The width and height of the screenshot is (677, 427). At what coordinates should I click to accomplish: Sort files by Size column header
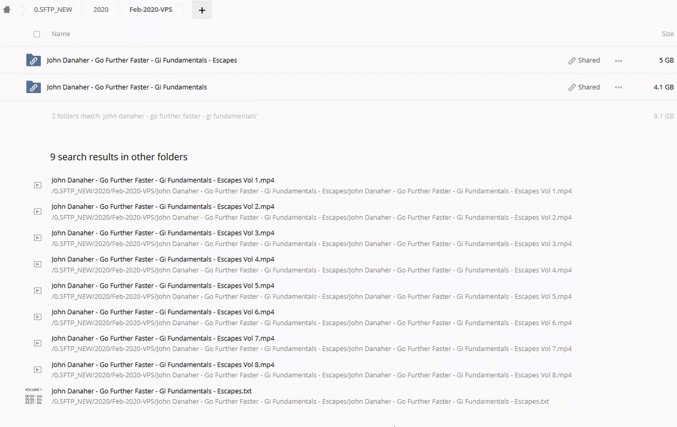[x=667, y=34]
